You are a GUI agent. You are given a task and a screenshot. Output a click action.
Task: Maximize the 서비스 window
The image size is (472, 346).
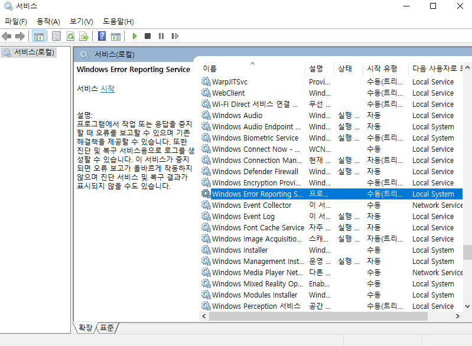433,6
